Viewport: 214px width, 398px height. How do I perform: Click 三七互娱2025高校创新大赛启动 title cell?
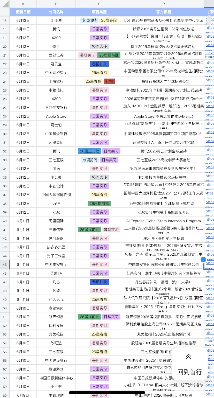[164, 160]
